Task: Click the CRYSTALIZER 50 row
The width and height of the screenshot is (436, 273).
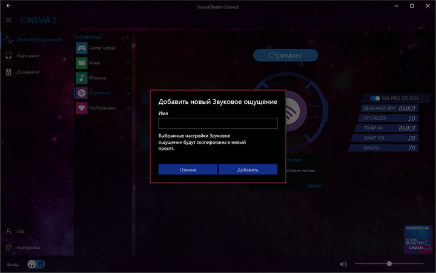Action: click(x=388, y=118)
